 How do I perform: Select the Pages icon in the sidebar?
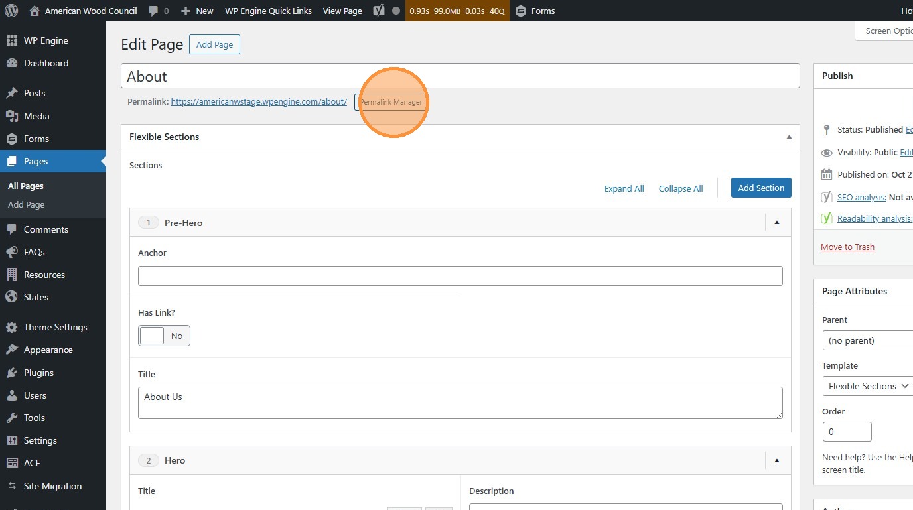(11, 161)
